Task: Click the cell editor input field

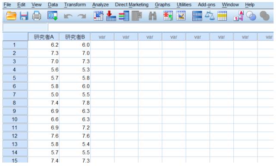Action: click(x=161, y=27)
